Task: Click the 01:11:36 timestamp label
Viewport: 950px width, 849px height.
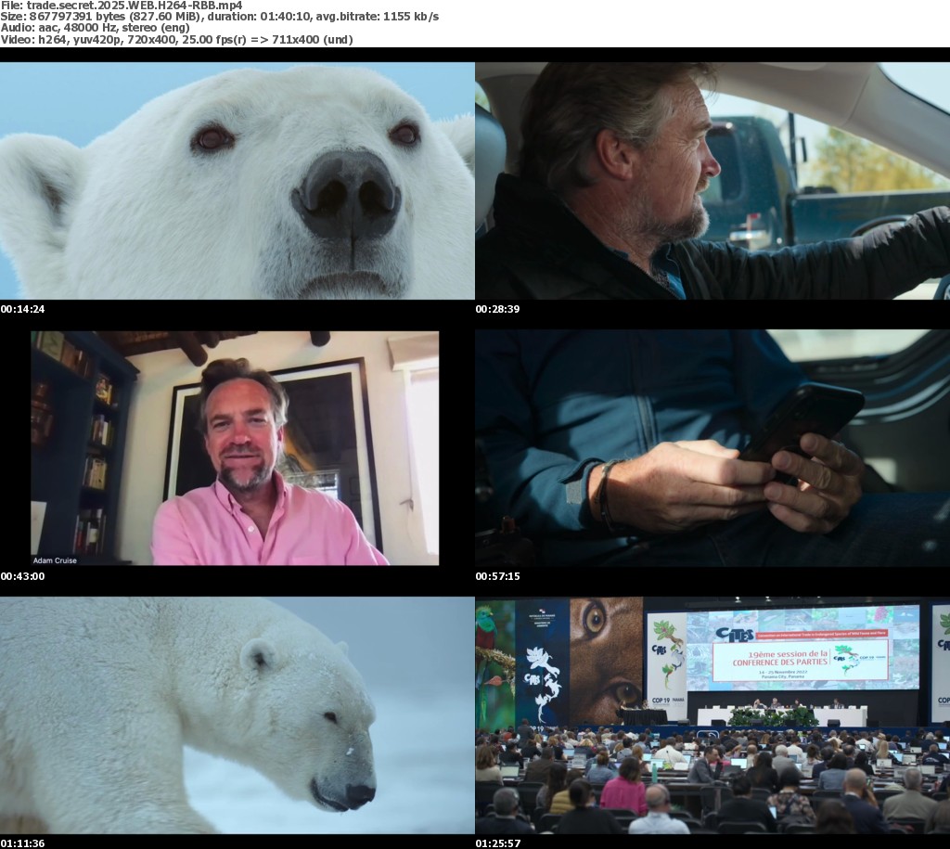Action: click(x=22, y=843)
